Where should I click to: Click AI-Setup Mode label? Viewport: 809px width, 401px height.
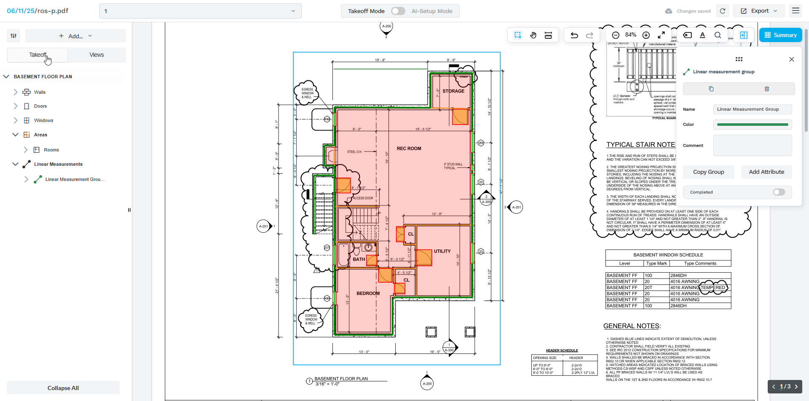point(432,11)
